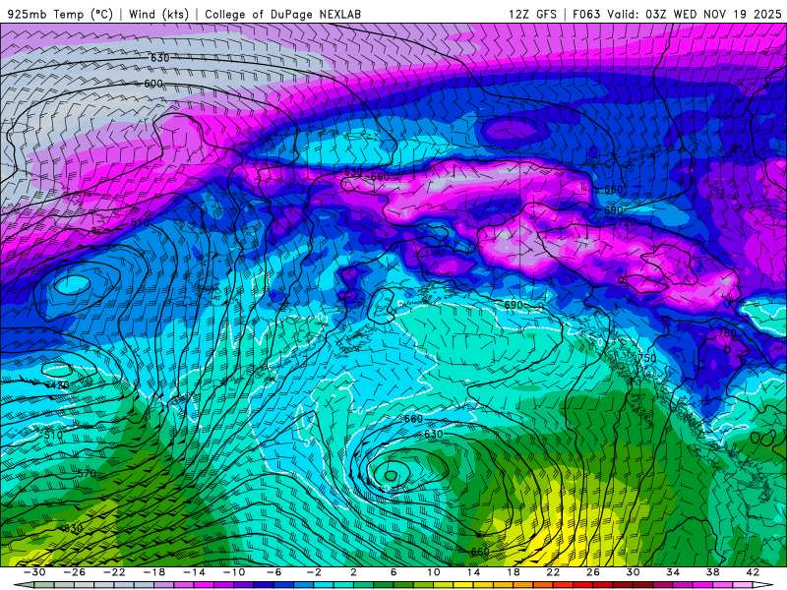Select the 26 colorbar scale label
The image size is (787, 590).
coord(593,572)
